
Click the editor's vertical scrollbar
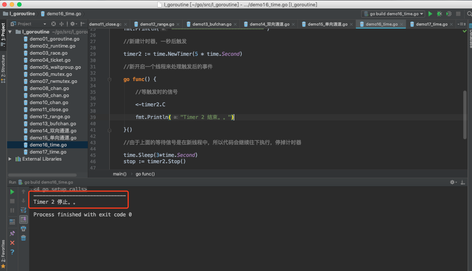465,114
